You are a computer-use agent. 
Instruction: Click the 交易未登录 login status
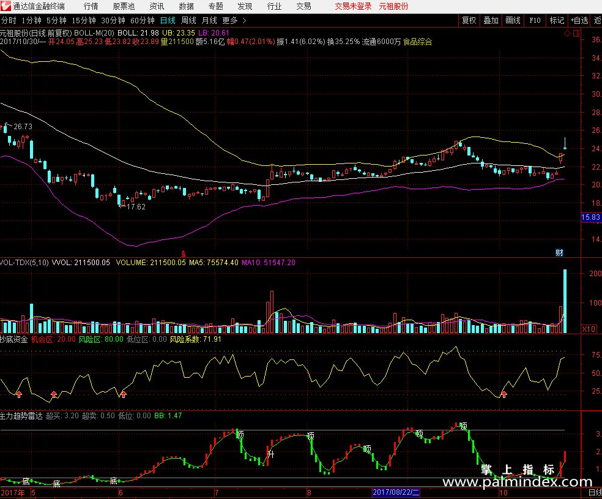pyautogui.click(x=353, y=7)
